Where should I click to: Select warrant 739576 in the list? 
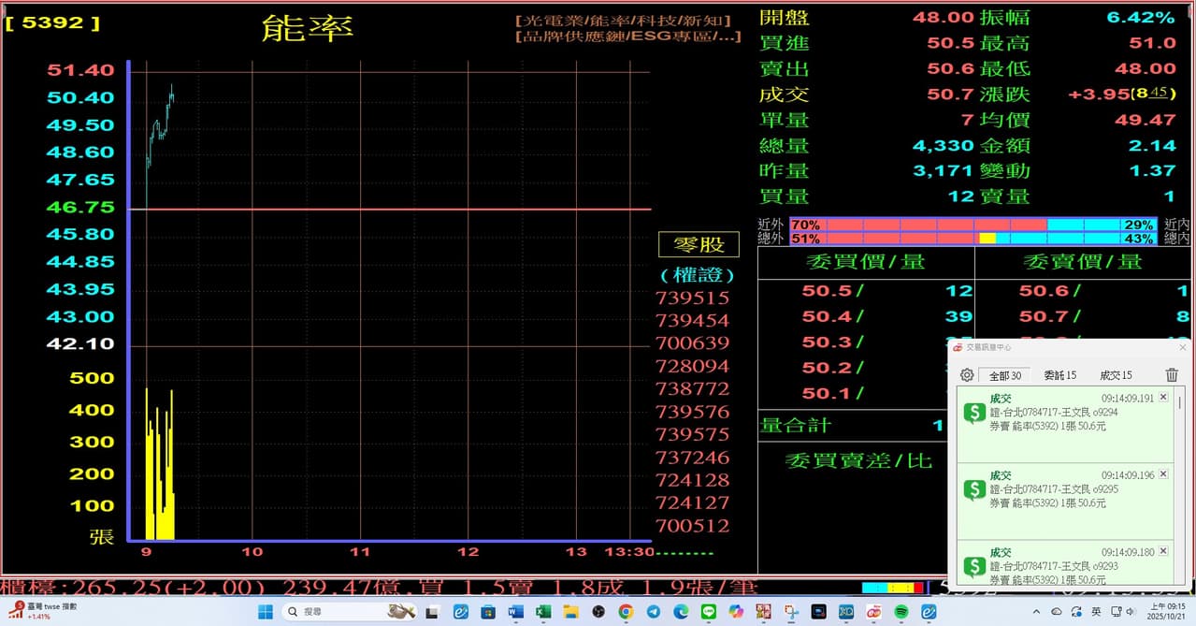[x=693, y=412]
